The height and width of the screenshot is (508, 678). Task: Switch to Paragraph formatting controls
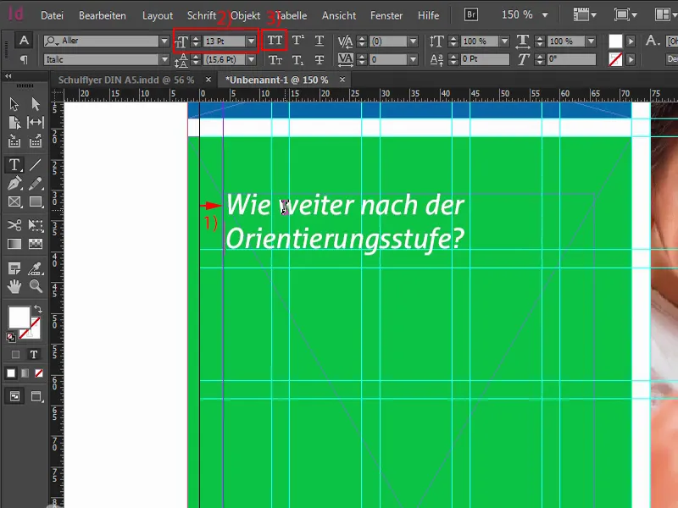point(24,59)
